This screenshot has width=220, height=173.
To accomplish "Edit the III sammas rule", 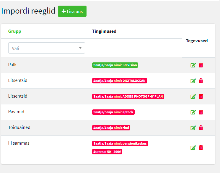I will [x=193, y=148].
